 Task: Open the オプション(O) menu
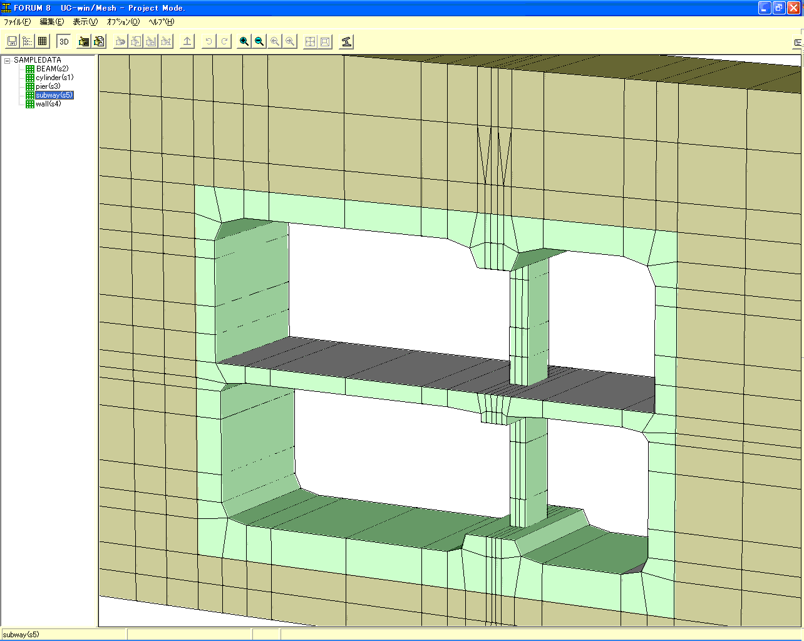tap(123, 22)
